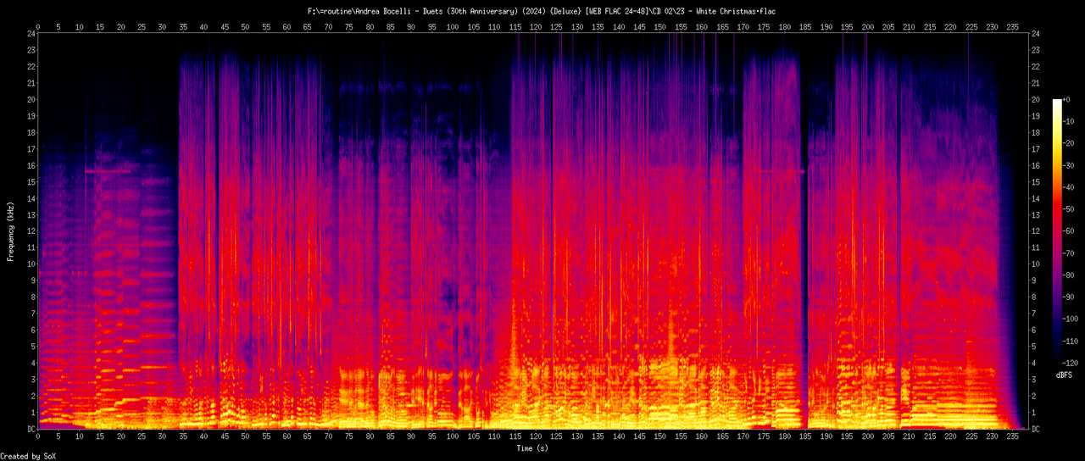
Task: Select the -60 value on color scale
Action: [1070, 232]
